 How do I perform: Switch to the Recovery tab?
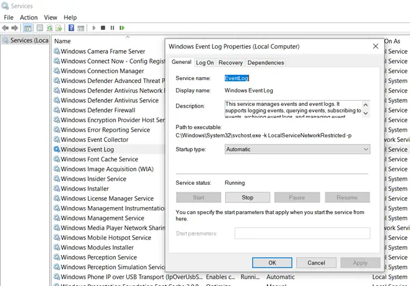click(x=230, y=63)
